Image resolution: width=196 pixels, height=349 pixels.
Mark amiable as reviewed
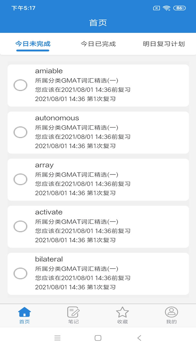(x=20, y=85)
